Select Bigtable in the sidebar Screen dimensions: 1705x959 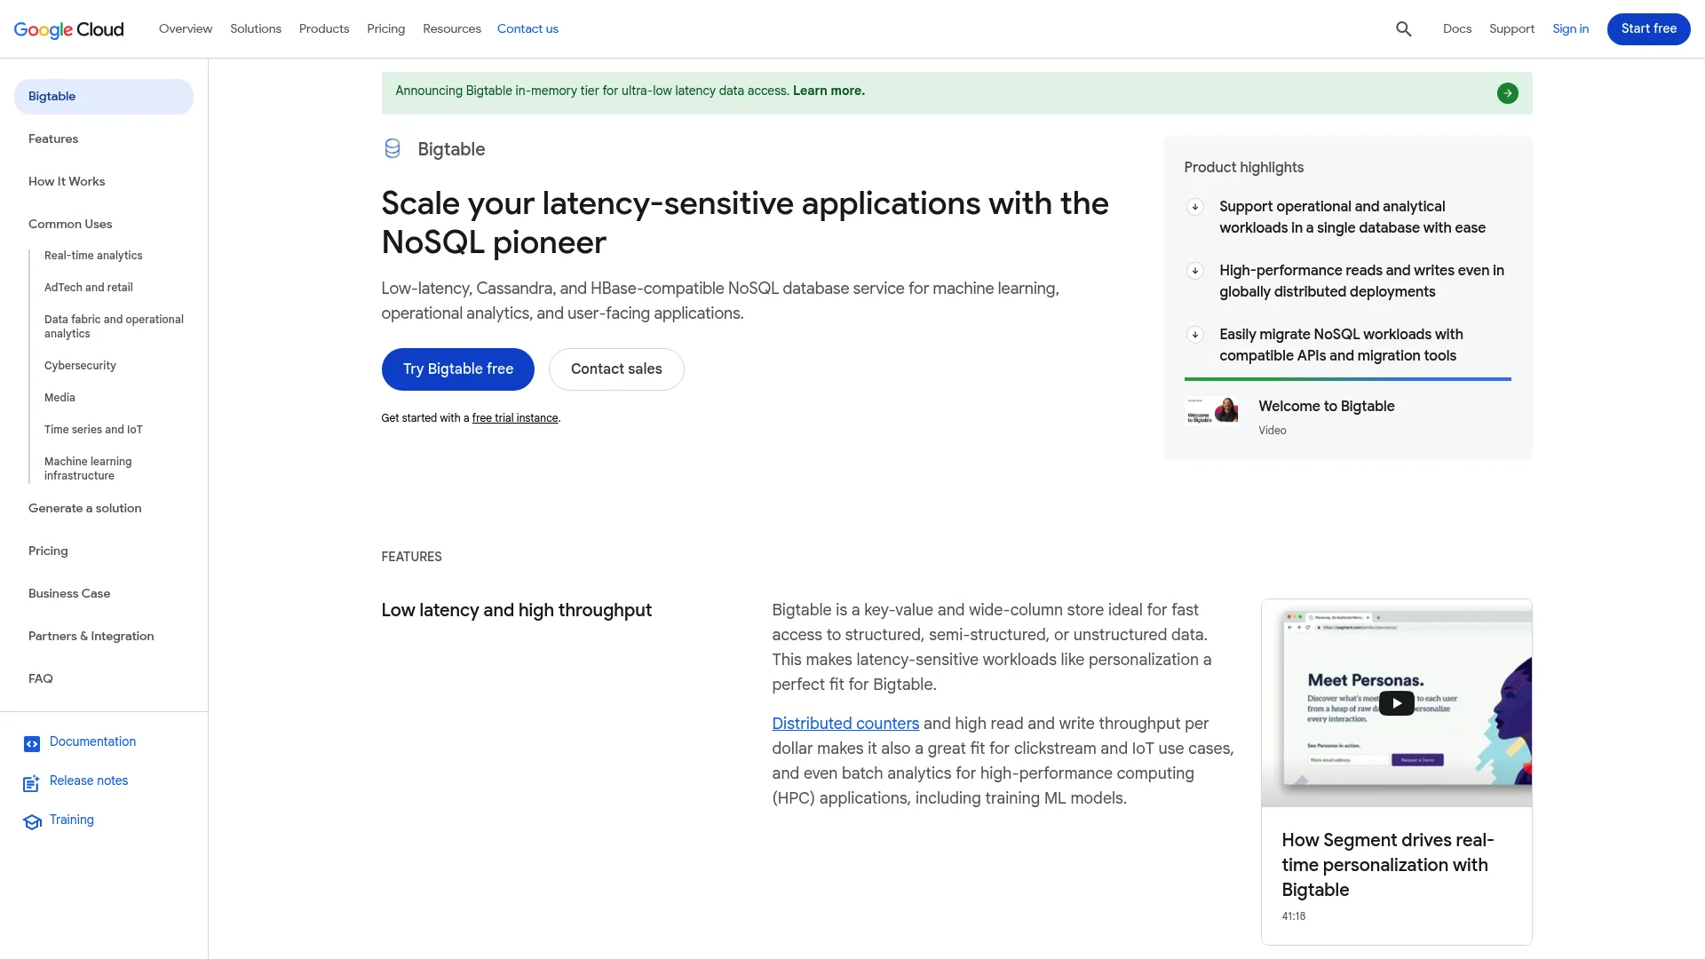pos(104,97)
